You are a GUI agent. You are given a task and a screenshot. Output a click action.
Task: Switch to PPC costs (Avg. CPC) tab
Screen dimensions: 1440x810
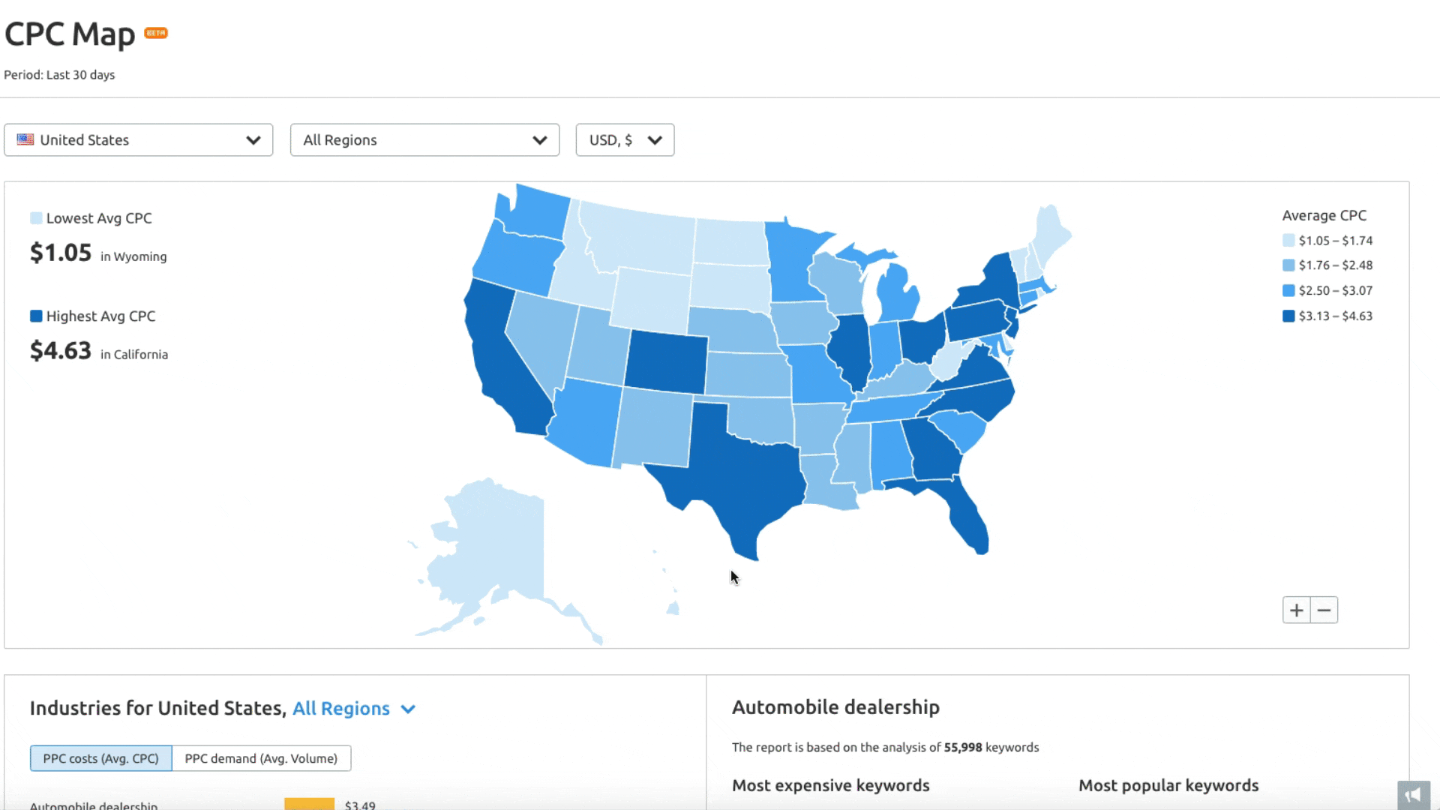101,758
